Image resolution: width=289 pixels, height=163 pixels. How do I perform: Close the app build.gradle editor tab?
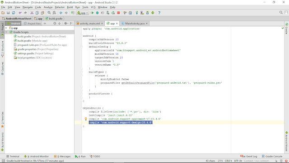click(x=117, y=24)
